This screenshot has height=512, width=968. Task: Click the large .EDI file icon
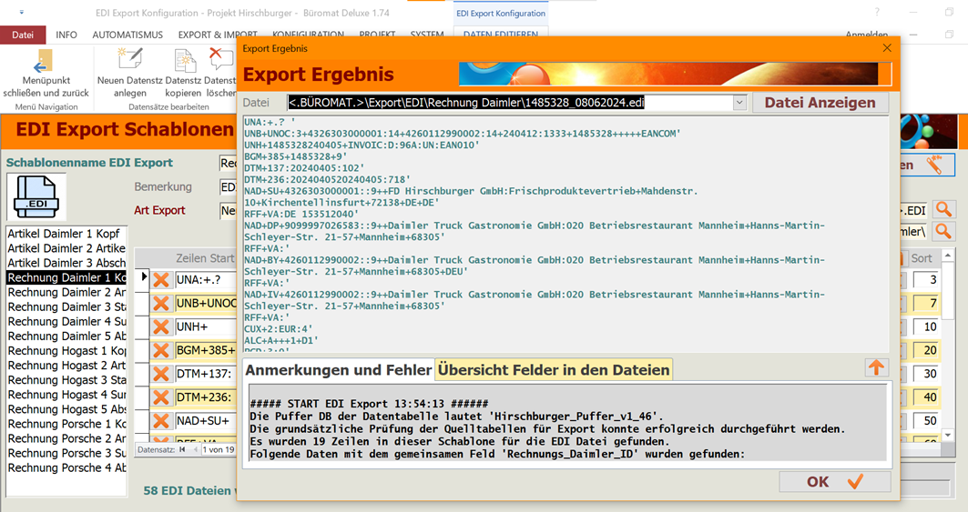(x=37, y=196)
